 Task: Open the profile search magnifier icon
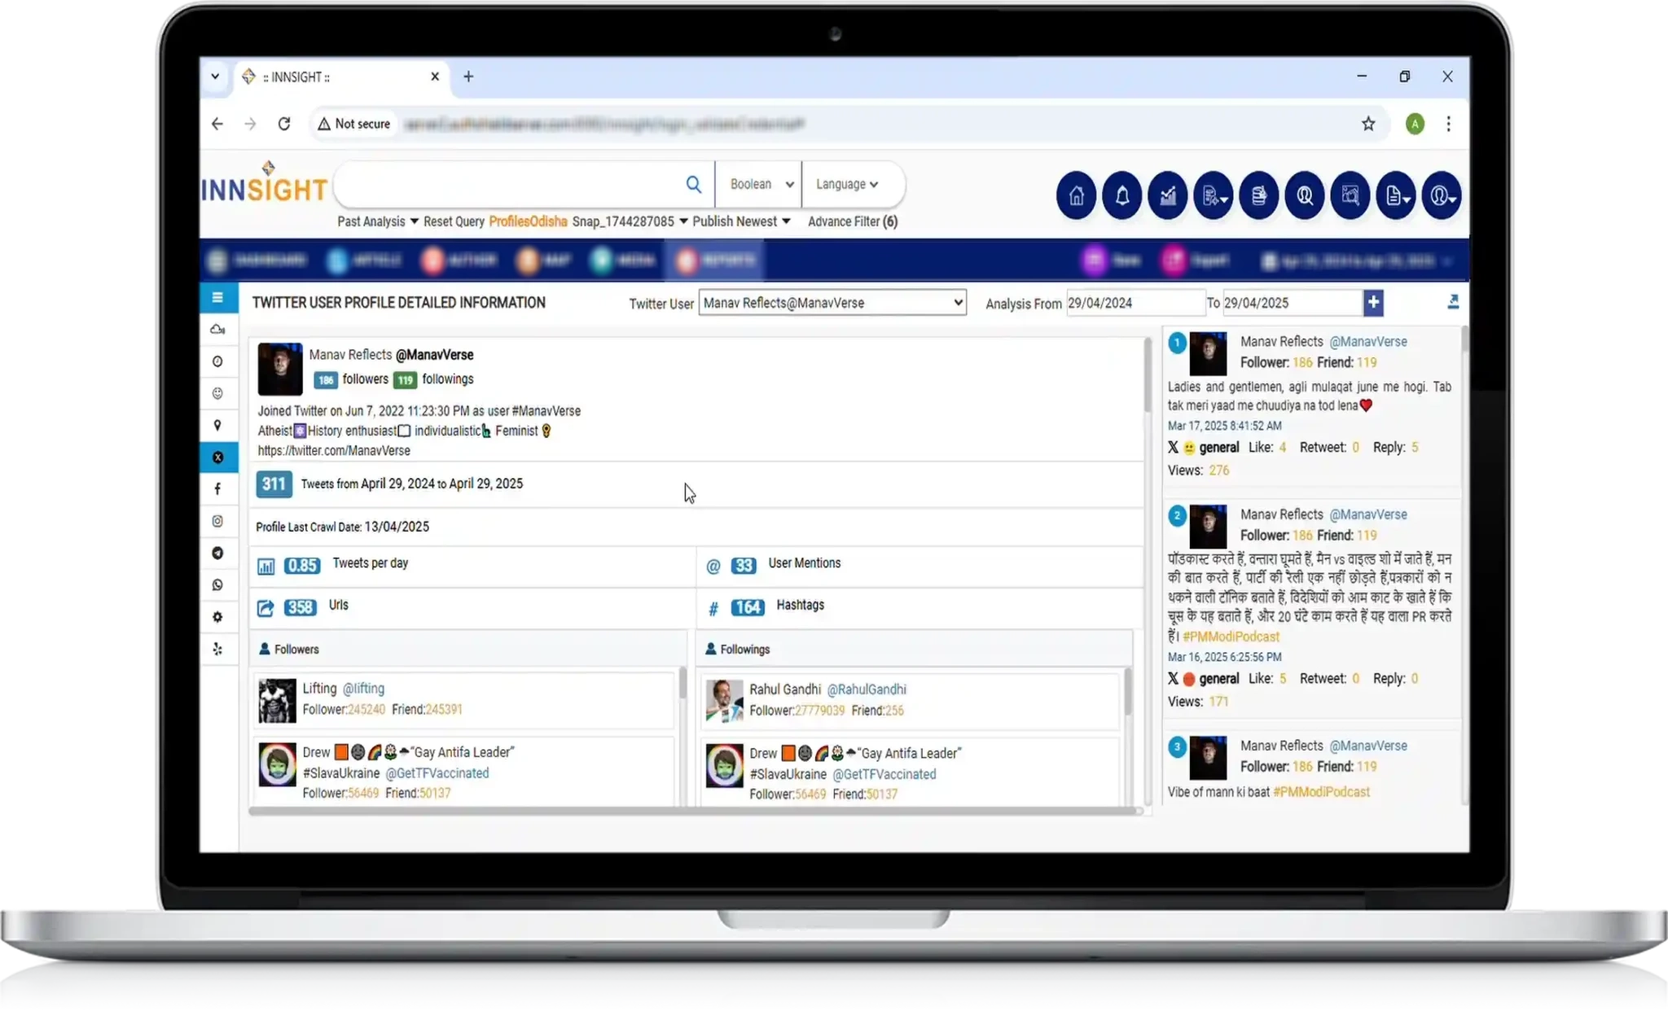click(1304, 196)
